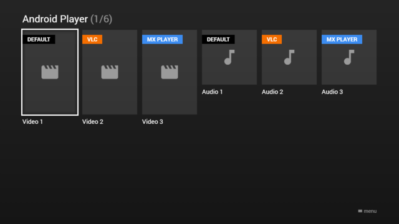The height and width of the screenshot is (224, 399).
Task: Click the orange VLC badge on Video 2
Action: pos(92,39)
